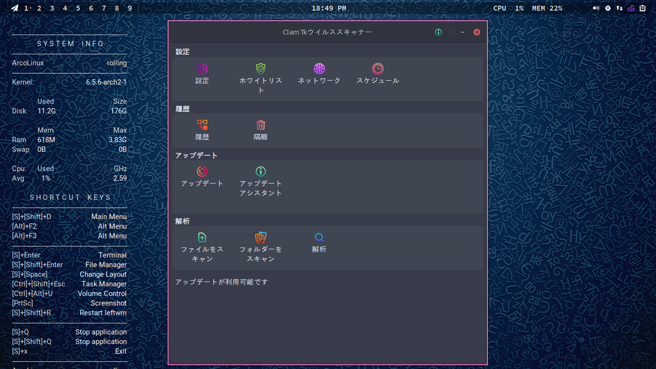The image size is (656, 369).
Task: Click the green info icon in ClamTk title bar
Action: tap(438, 32)
